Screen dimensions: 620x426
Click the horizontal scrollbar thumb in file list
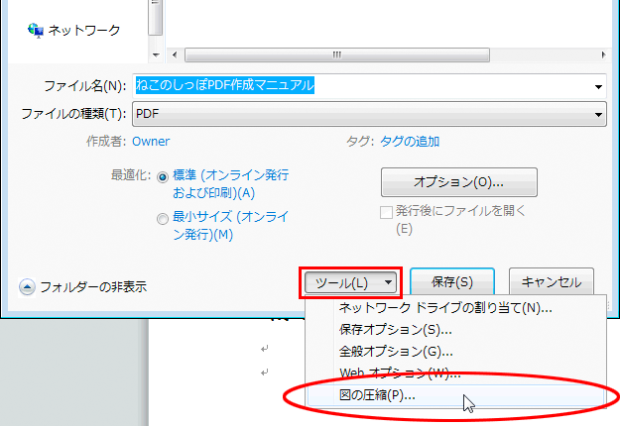(337, 54)
